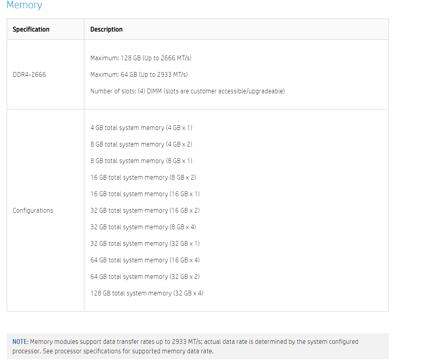Click Maximum 64 GB at 2933 MT/s line

139,74
